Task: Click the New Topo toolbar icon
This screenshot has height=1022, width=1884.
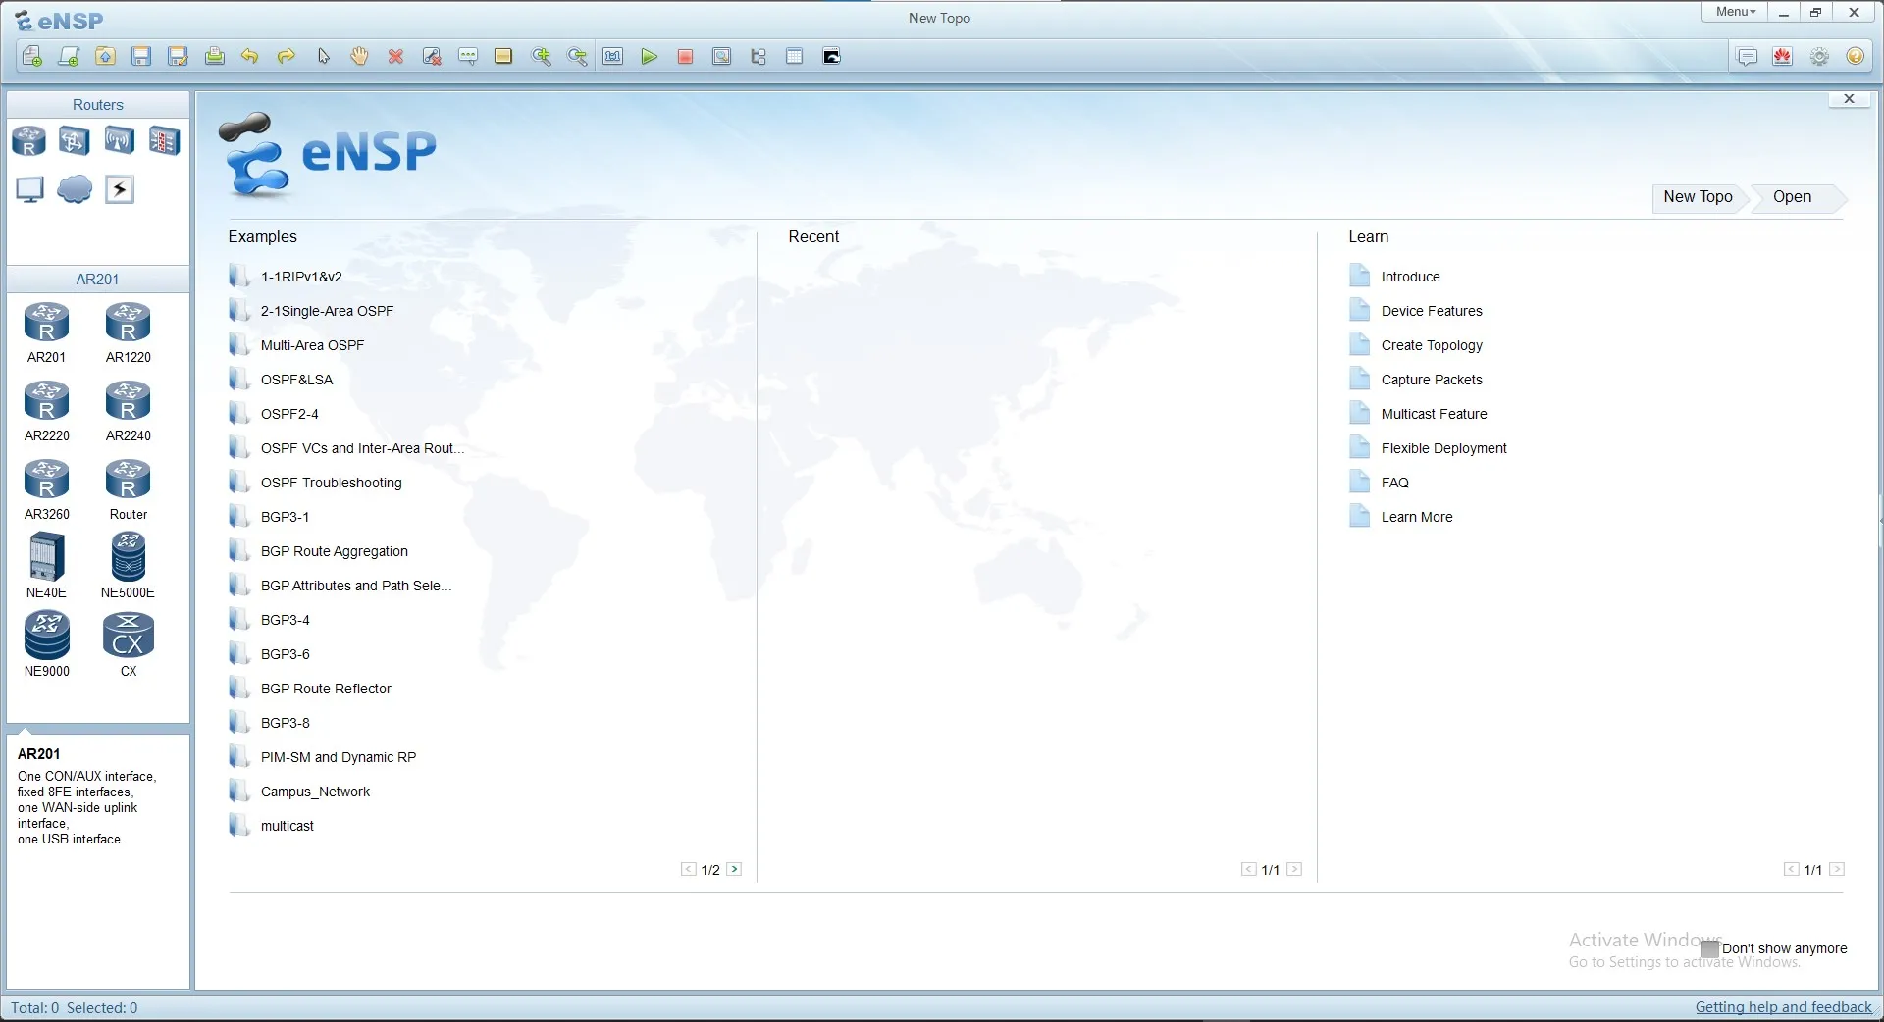Action: click(32, 56)
